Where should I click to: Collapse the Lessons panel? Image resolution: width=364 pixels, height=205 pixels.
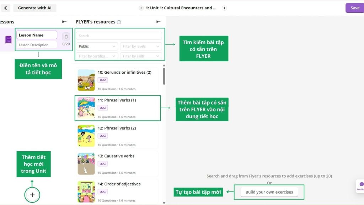pos(64,22)
